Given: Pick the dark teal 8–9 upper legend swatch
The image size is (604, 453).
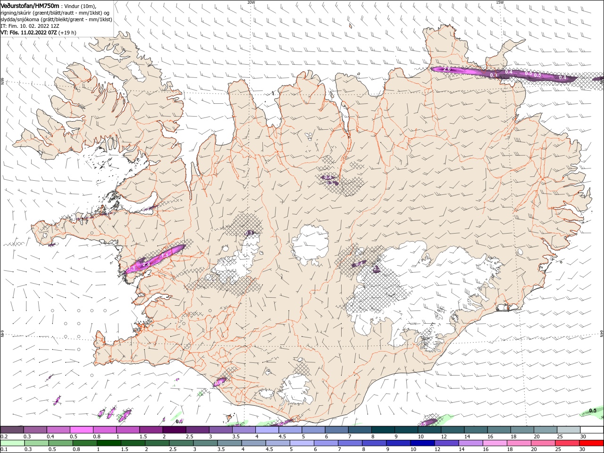Looking at the screenshot, I should point(383,430).
